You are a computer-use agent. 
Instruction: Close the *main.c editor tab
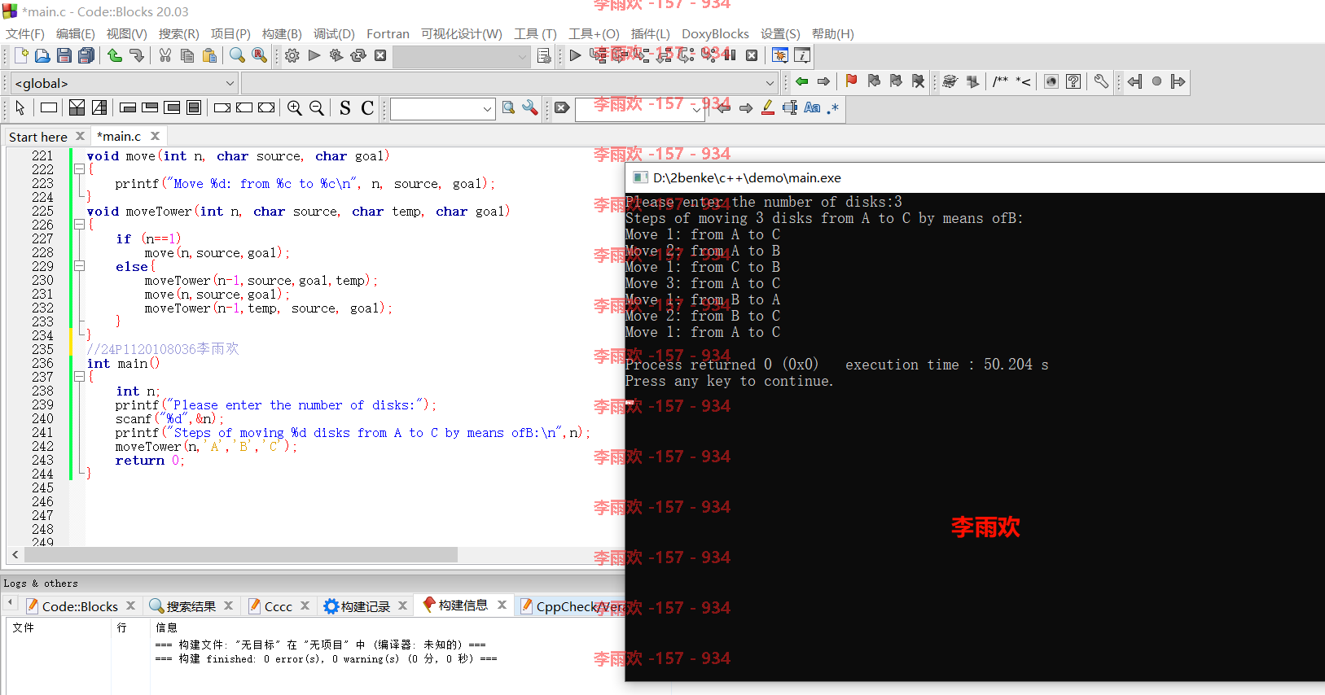155,136
